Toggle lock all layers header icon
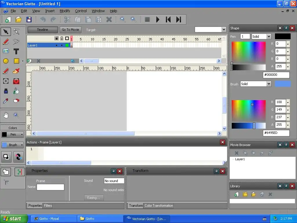This screenshot has height=223, width=297. (62, 39)
